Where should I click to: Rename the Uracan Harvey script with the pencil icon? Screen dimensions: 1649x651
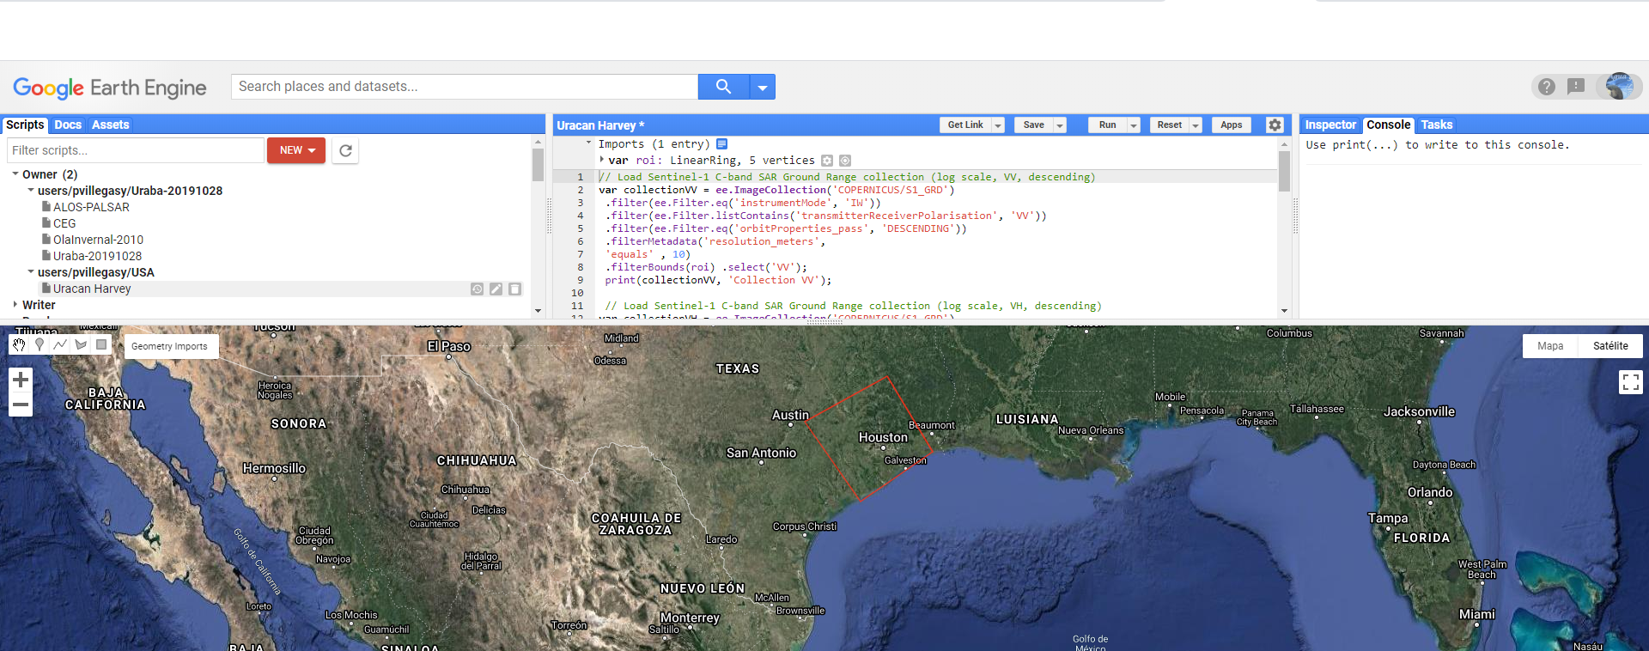point(496,289)
